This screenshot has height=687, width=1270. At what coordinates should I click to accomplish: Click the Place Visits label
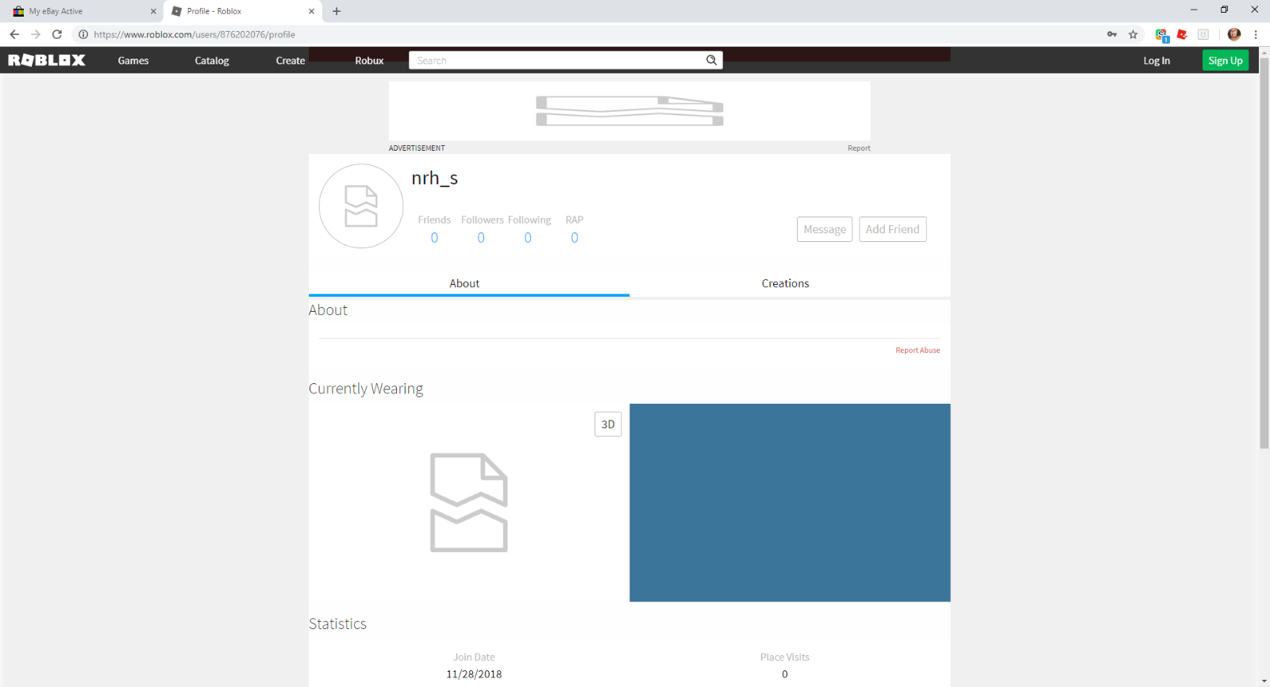(785, 657)
